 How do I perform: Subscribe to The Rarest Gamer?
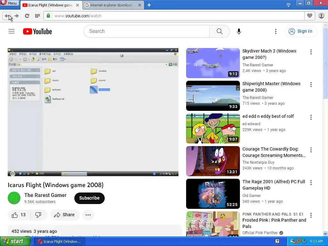point(89,198)
